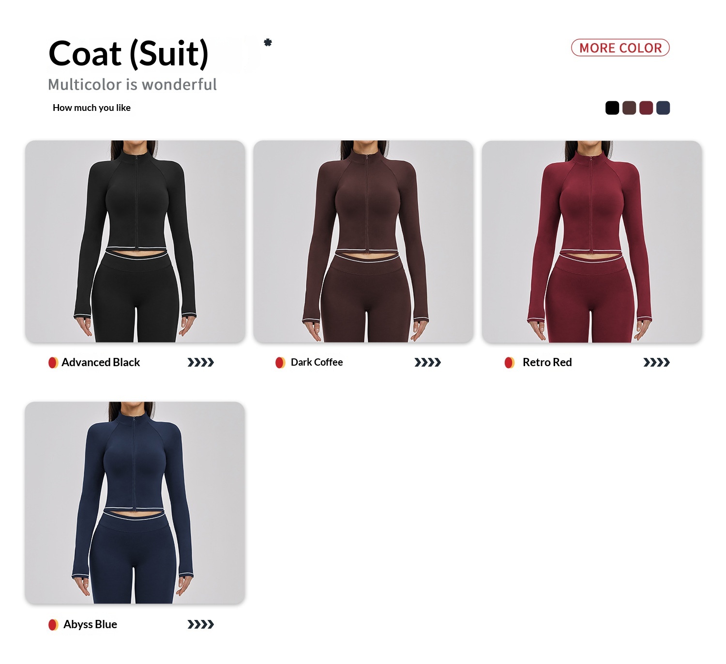This screenshot has width=726, height=664.
Task: Click the MORE COLOR button
Action: pos(620,47)
